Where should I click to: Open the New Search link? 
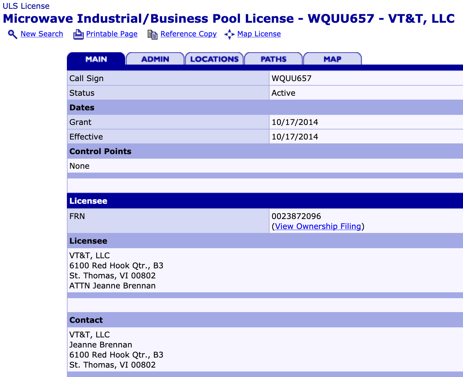coord(42,34)
